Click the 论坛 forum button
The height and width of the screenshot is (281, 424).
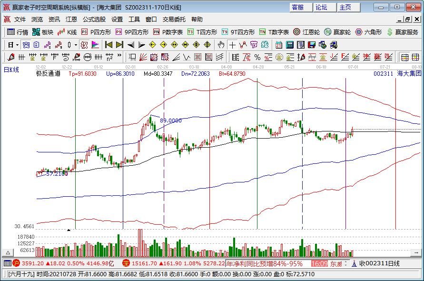point(322,7)
